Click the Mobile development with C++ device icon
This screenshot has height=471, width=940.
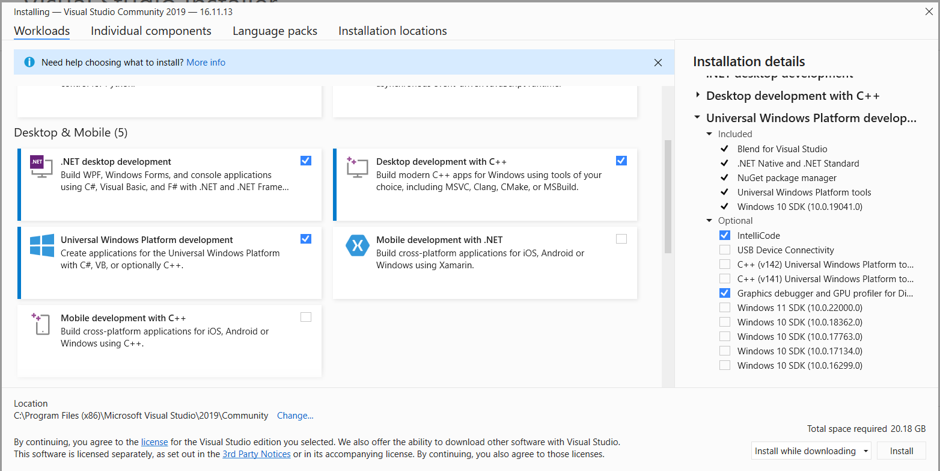coord(40,323)
